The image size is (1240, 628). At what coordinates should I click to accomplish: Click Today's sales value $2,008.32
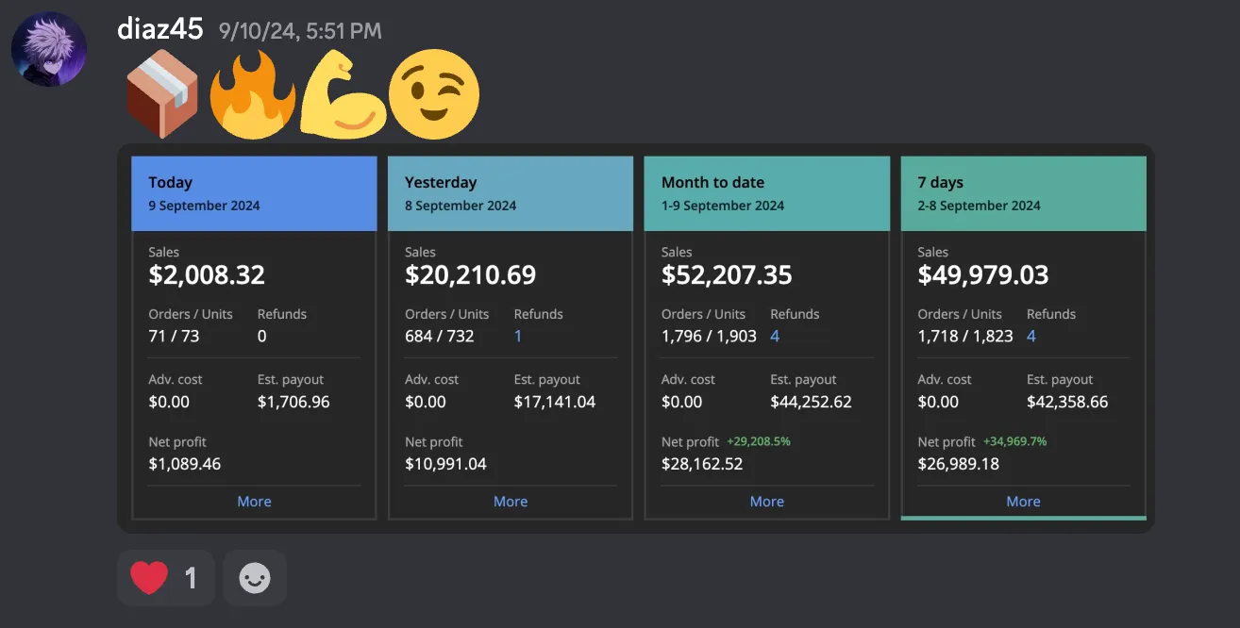207,275
